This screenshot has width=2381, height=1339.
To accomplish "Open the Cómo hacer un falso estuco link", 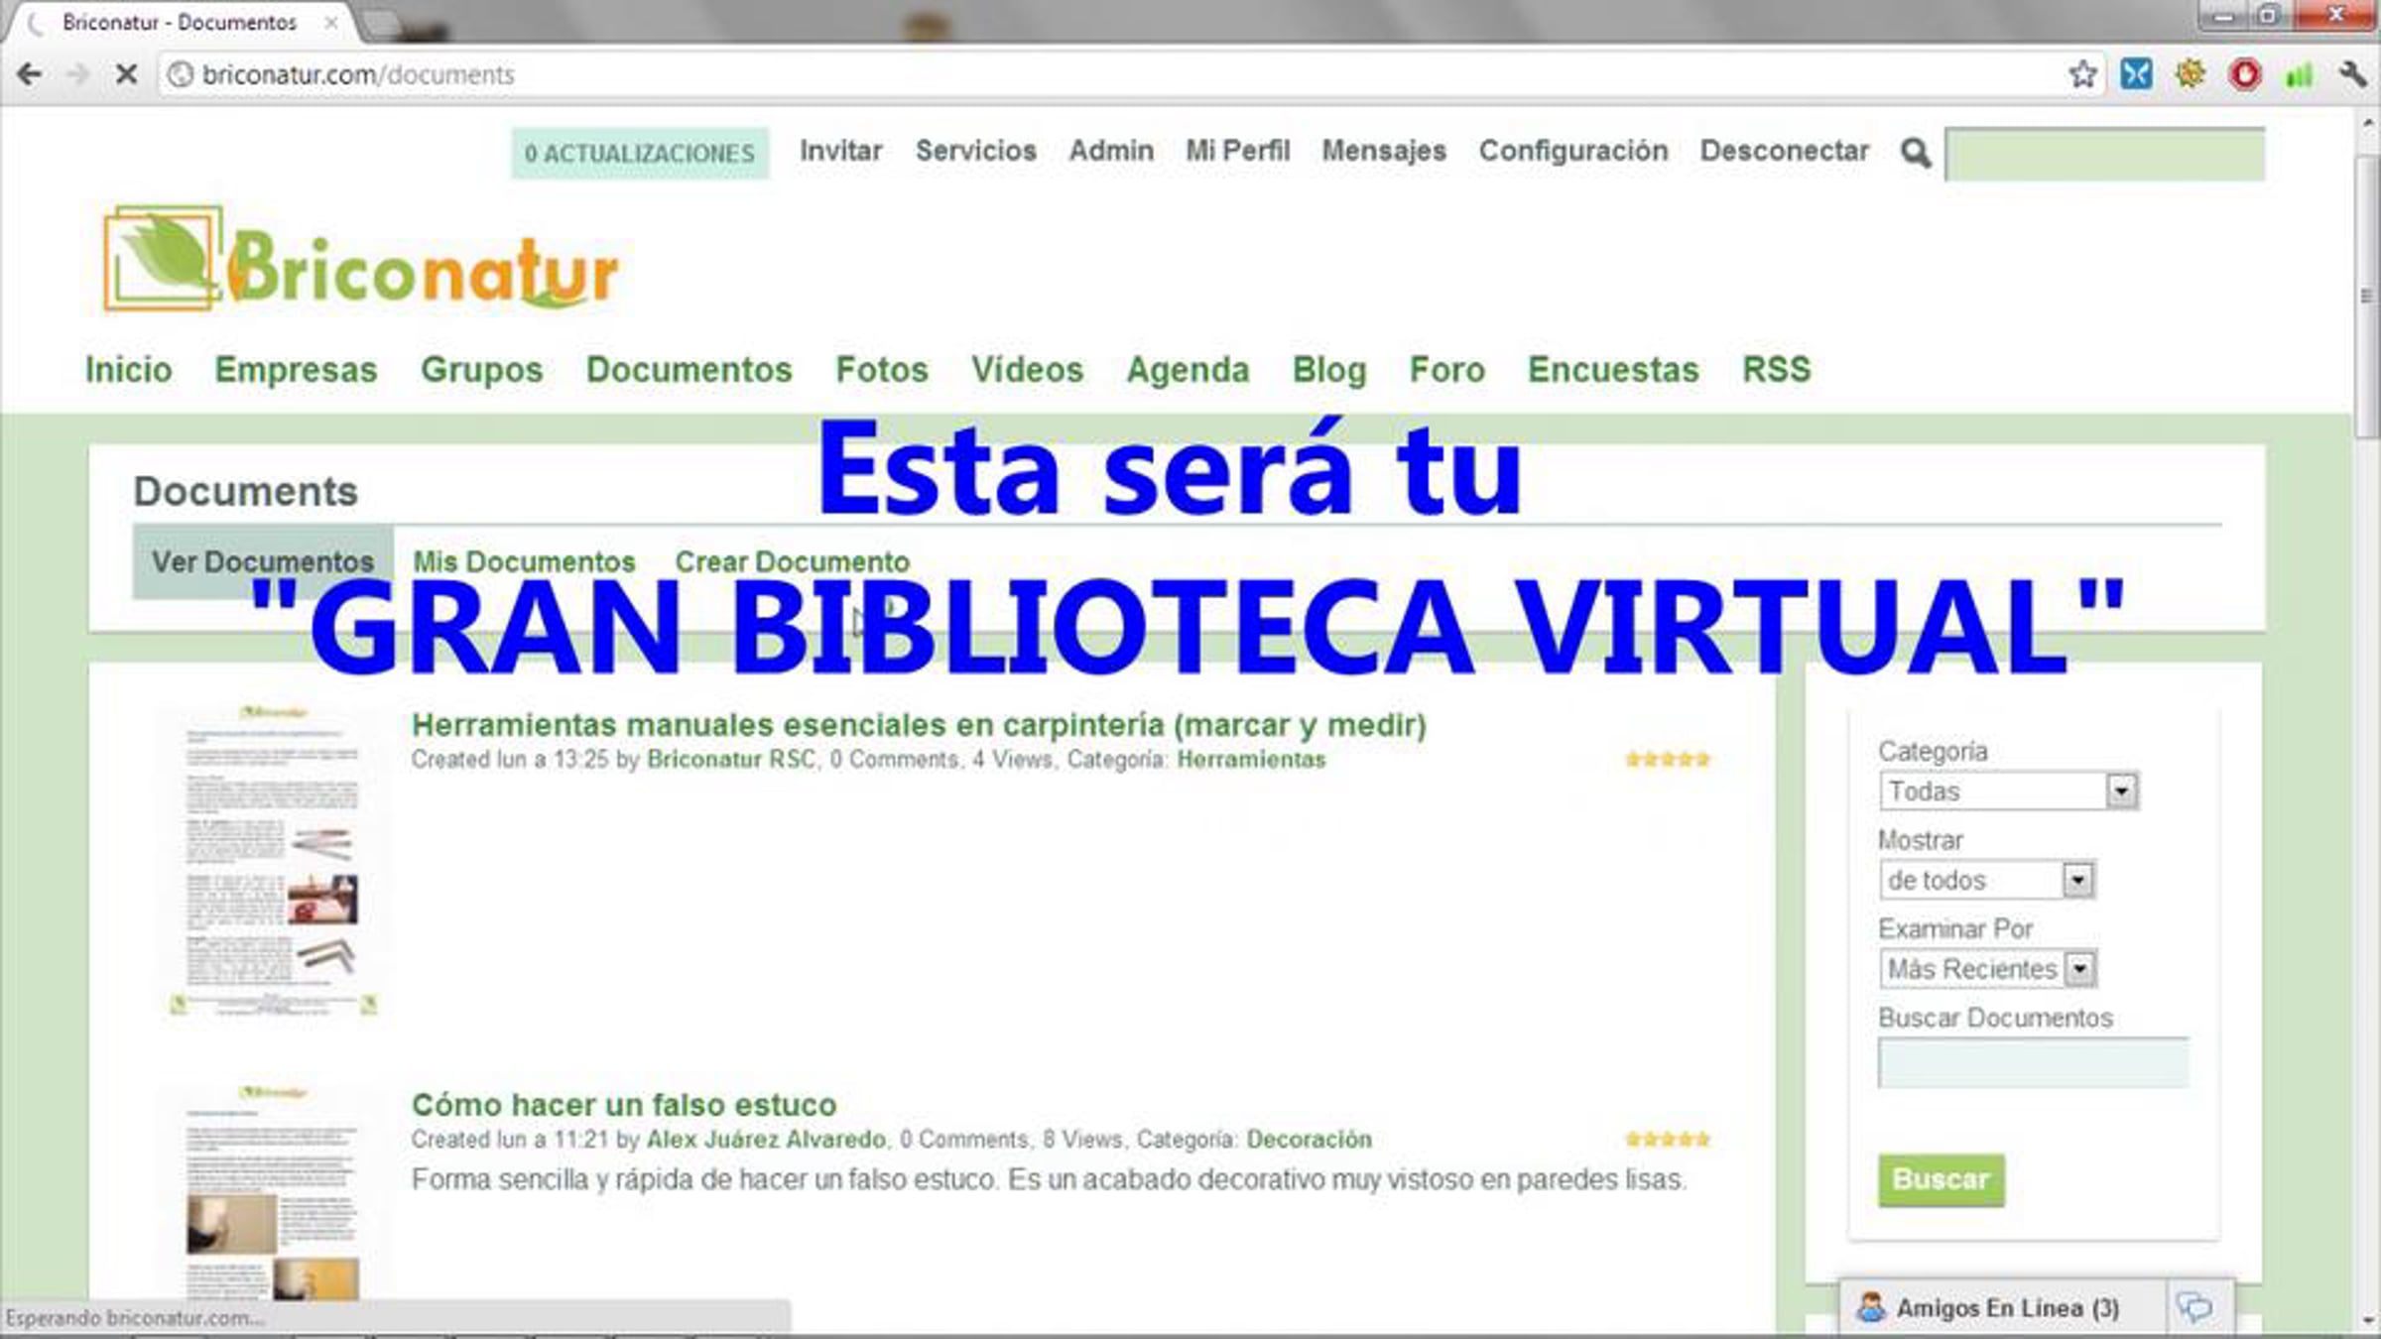I will point(624,1104).
